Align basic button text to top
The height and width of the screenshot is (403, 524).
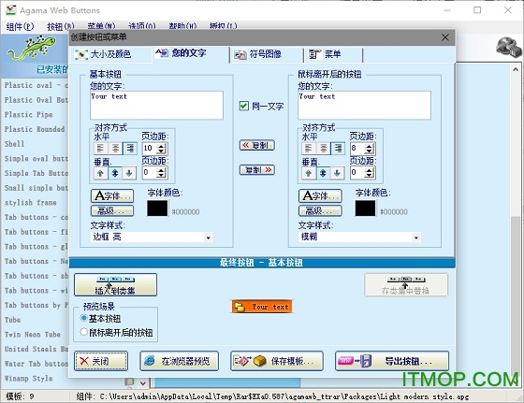101,173
